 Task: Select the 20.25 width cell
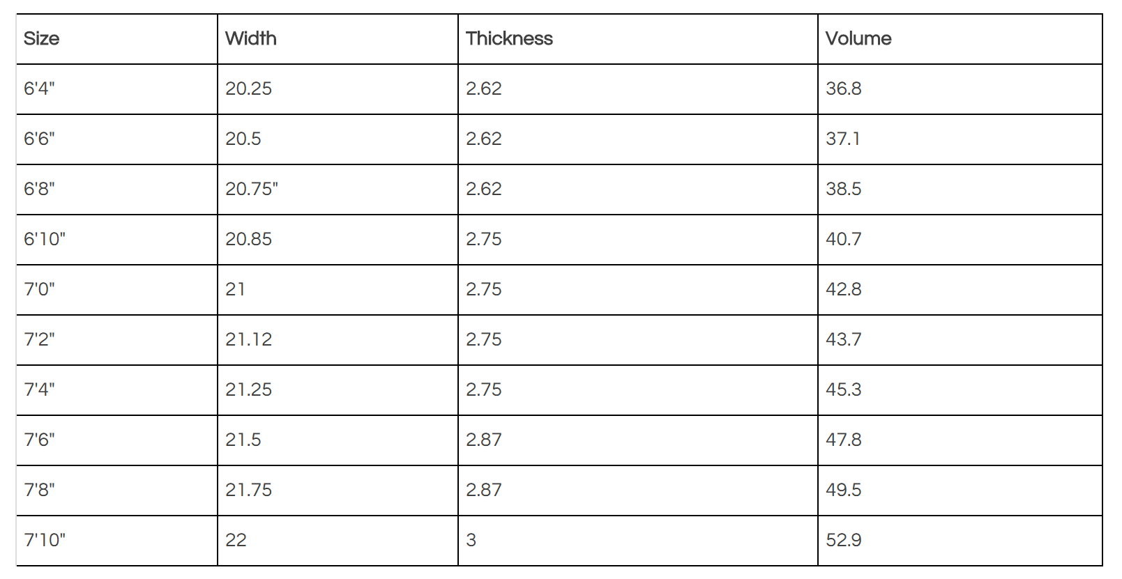click(338, 89)
